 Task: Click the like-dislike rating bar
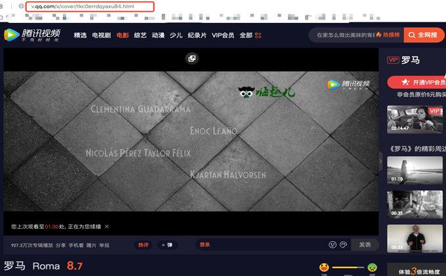348,267
